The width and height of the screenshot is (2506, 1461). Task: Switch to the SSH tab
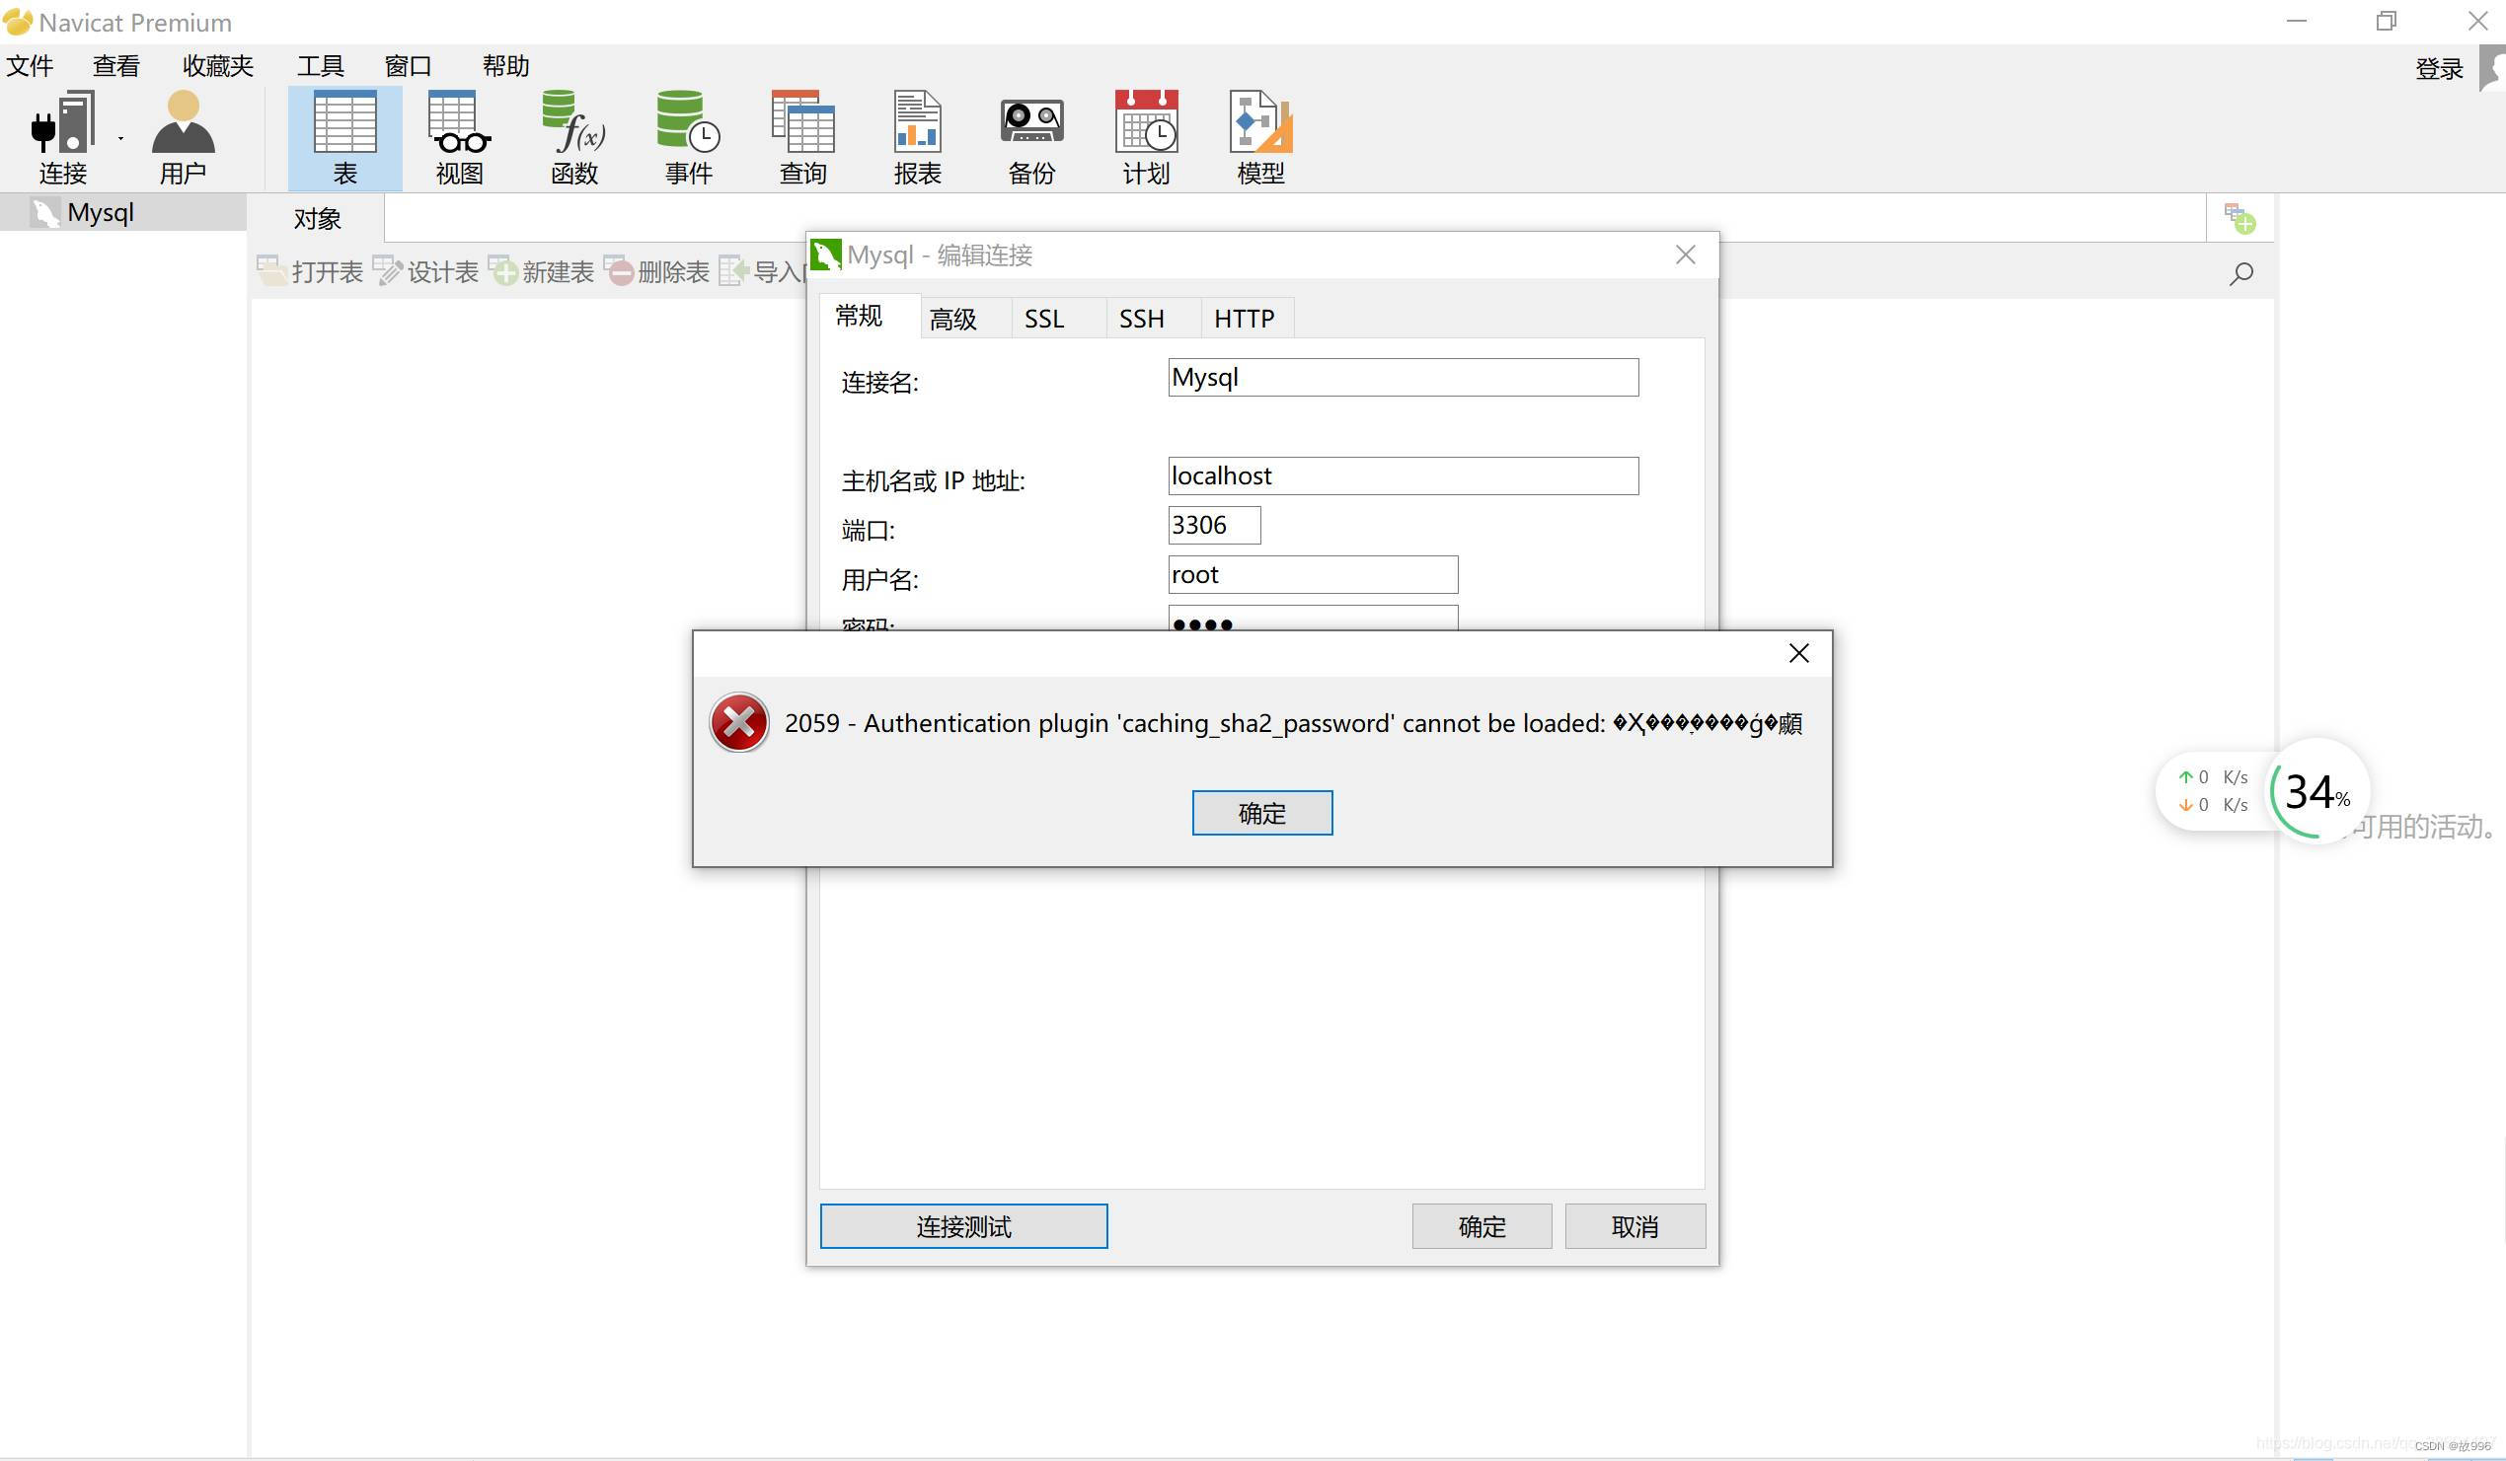point(1141,319)
